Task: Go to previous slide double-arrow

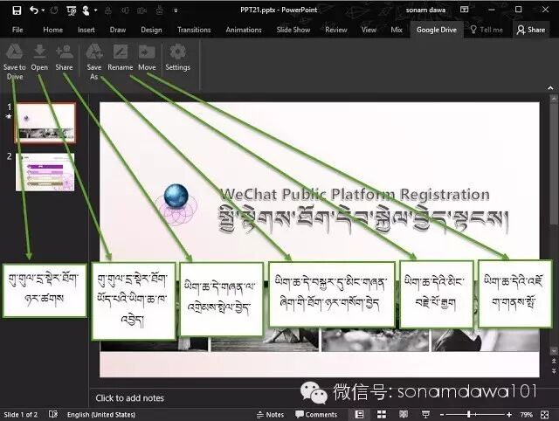Action: 554,361
